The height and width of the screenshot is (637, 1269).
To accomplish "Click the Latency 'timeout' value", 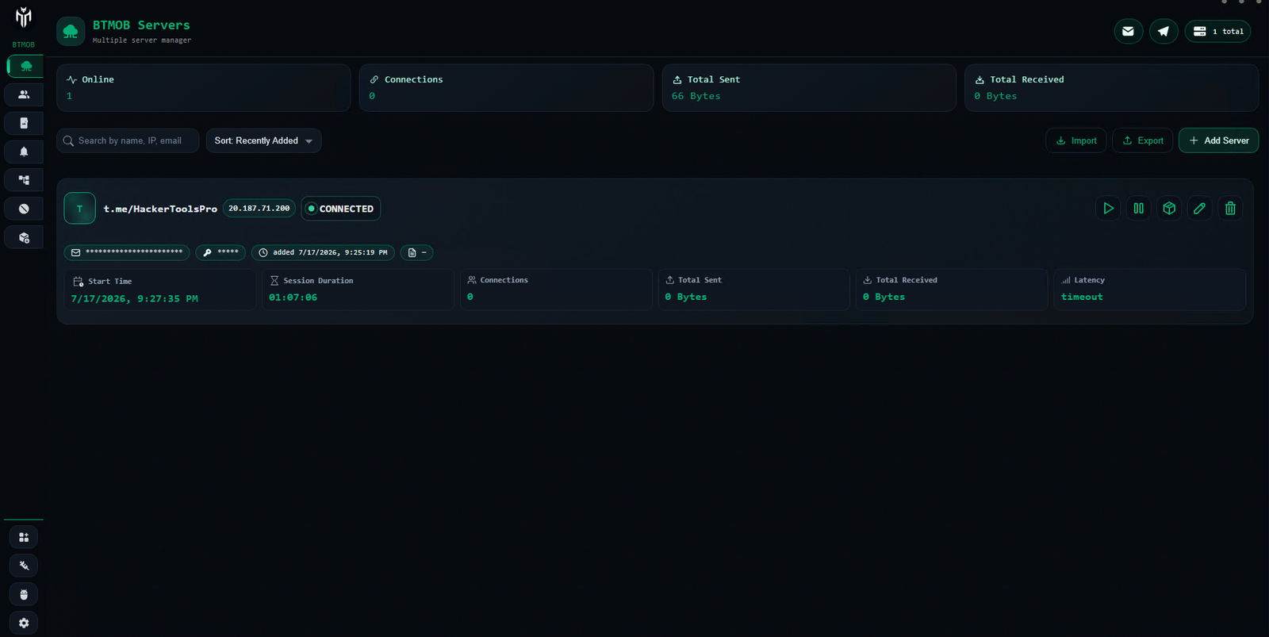I will click(1082, 297).
